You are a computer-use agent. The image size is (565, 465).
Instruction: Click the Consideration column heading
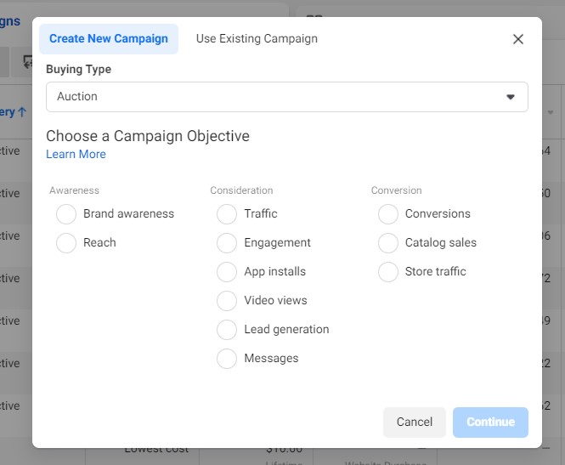coord(241,190)
